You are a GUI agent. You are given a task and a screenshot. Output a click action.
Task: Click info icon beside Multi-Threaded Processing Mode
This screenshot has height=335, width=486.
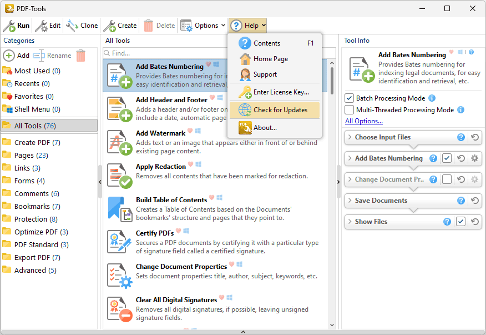[461, 110]
